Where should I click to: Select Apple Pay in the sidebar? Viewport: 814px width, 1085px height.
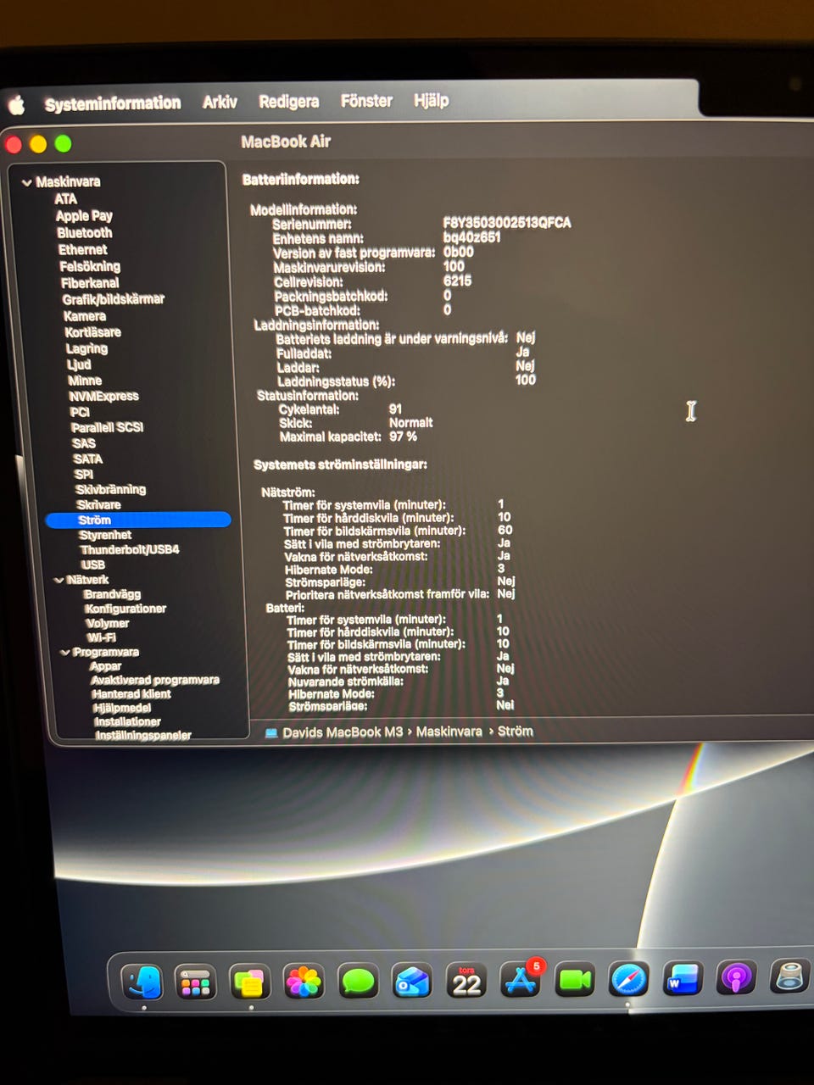pyautogui.click(x=84, y=215)
